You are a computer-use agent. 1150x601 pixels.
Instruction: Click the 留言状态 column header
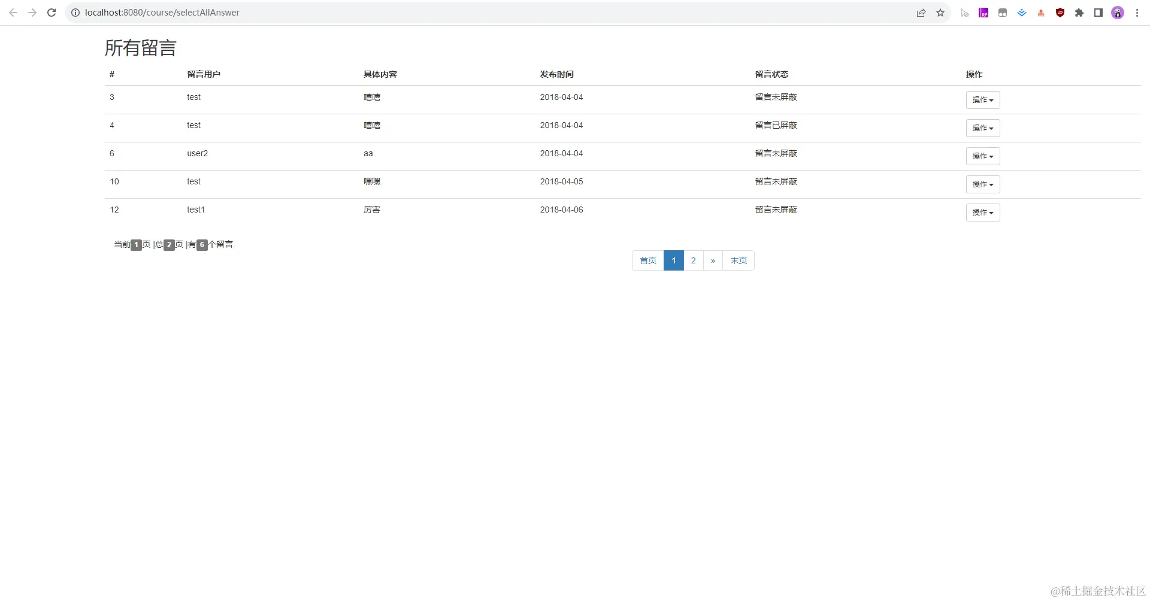(772, 74)
